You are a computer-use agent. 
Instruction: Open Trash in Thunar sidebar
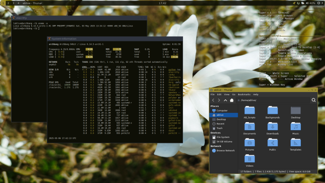click(224, 128)
